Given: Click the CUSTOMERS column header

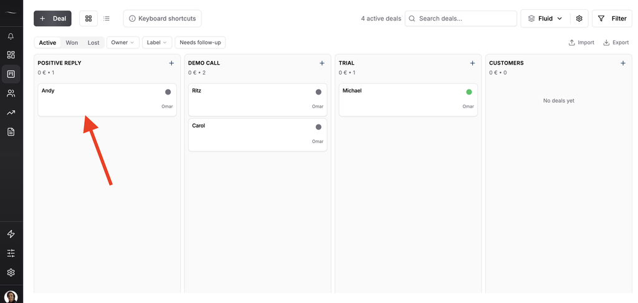Looking at the screenshot, I should click(x=506, y=63).
